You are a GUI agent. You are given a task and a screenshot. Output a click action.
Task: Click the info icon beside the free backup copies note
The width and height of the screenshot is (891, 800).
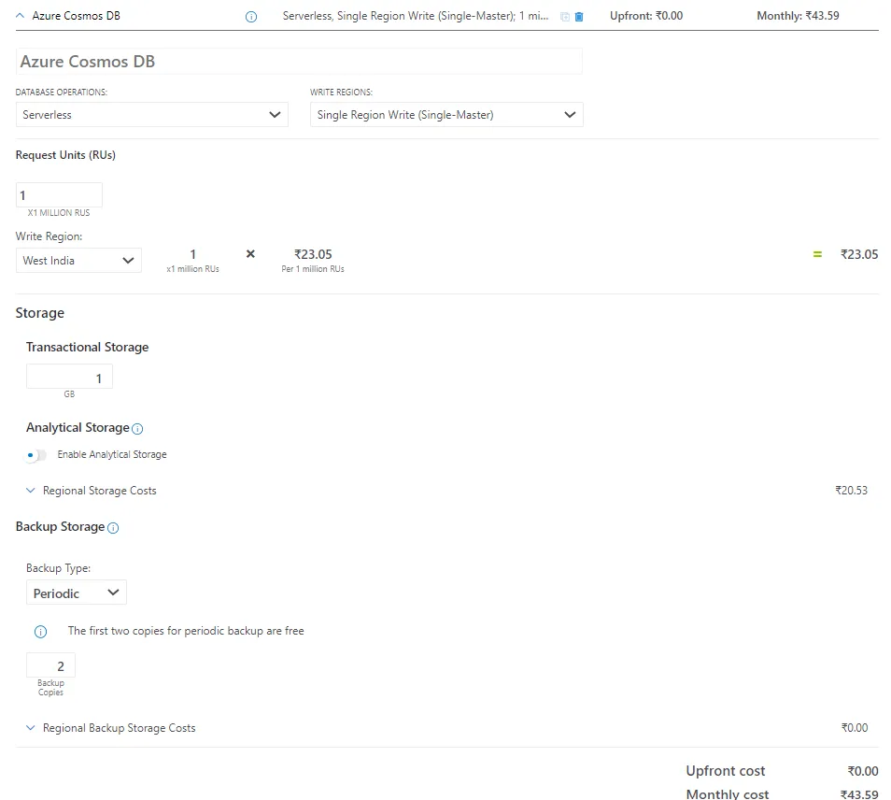39,631
